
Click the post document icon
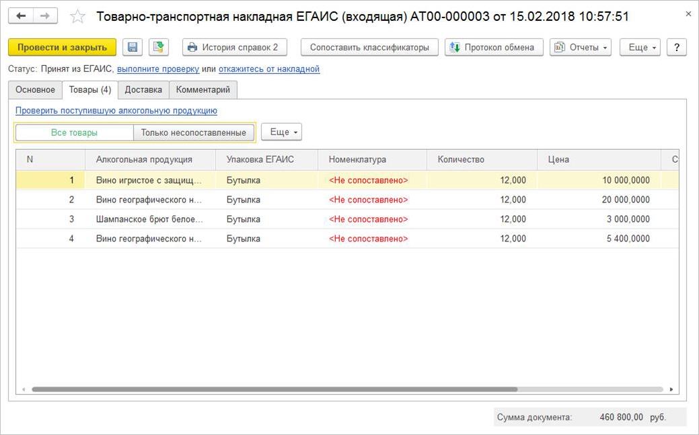point(158,47)
